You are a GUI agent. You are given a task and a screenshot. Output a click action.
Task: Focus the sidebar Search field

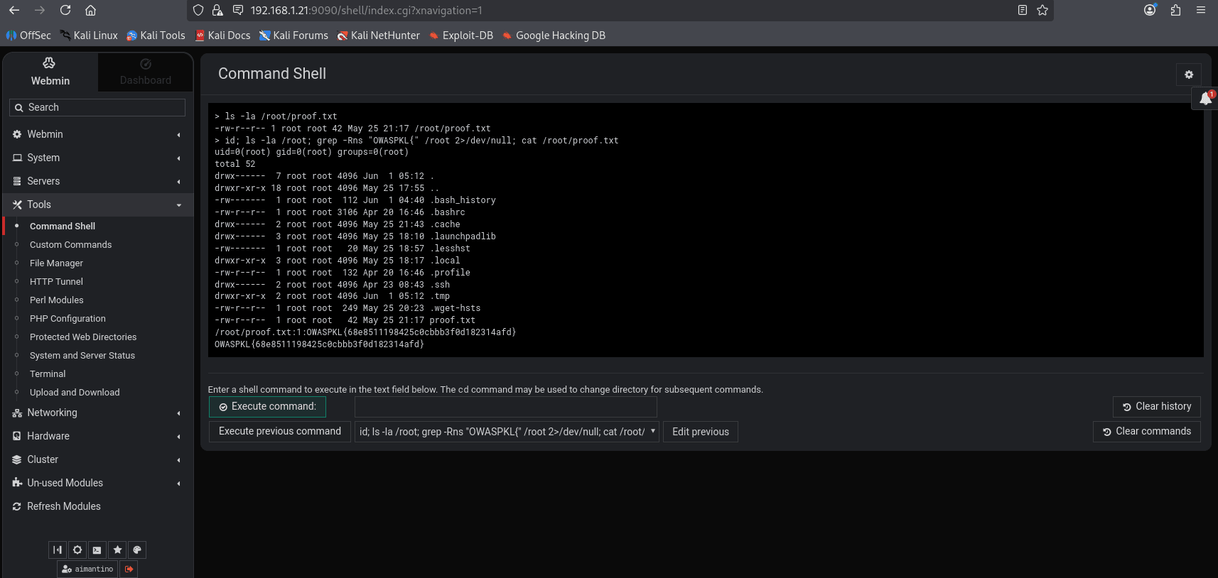pyautogui.click(x=97, y=107)
